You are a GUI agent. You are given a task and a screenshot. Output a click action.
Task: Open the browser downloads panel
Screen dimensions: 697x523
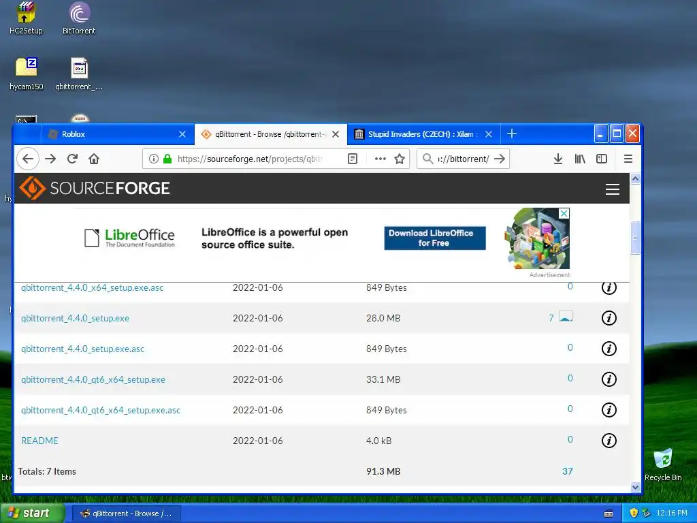[558, 159]
